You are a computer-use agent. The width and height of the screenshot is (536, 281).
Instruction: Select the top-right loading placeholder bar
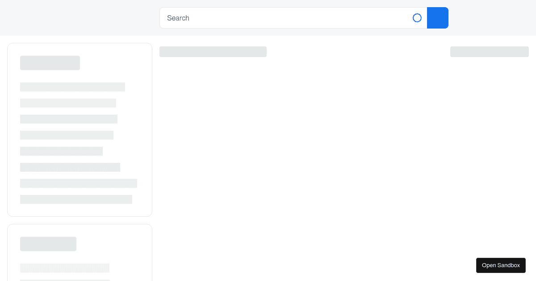click(x=490, y=52)
